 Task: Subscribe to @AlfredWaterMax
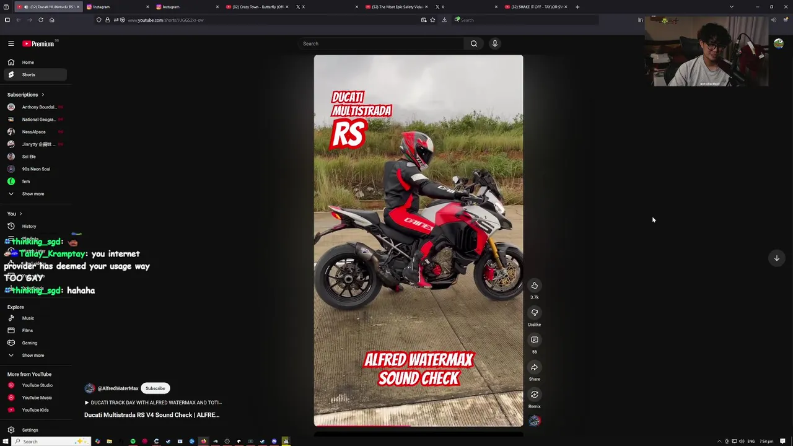(x=155, y=388)
